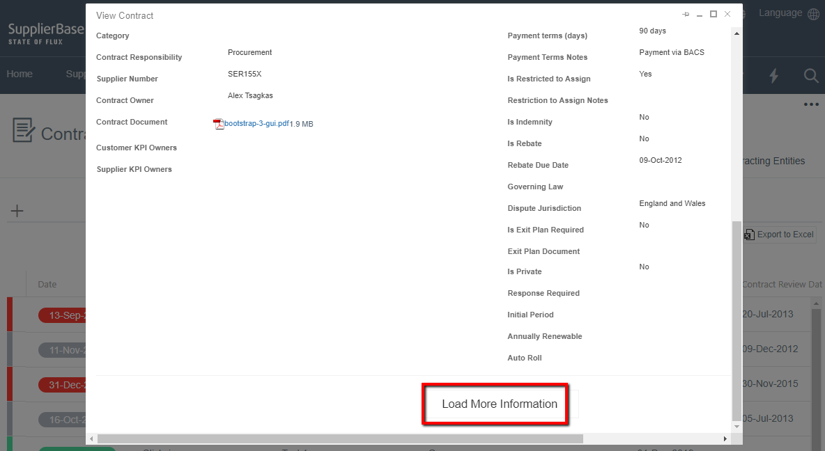Image resolution: width=825 pixels, height=451 pixels.
Task: Open the Language globe selector
Action: [813, 13]
